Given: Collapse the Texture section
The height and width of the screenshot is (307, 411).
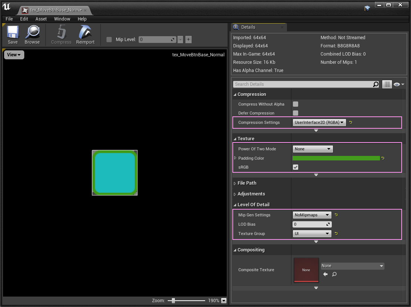Looking at the screenshot, I should [x=235, y=139].
